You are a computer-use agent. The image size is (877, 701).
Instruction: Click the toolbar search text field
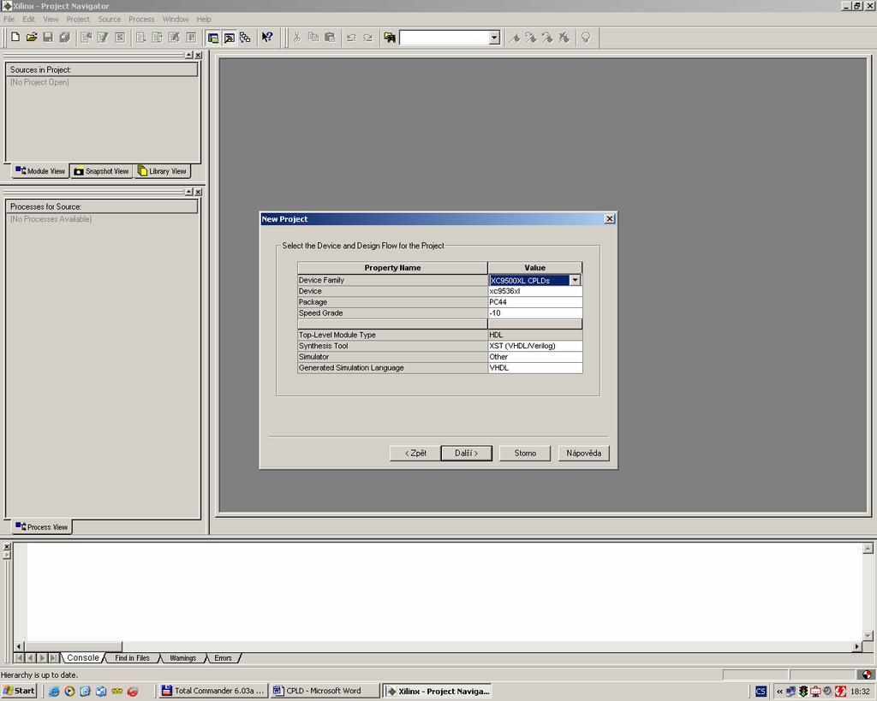coord(444,38)
